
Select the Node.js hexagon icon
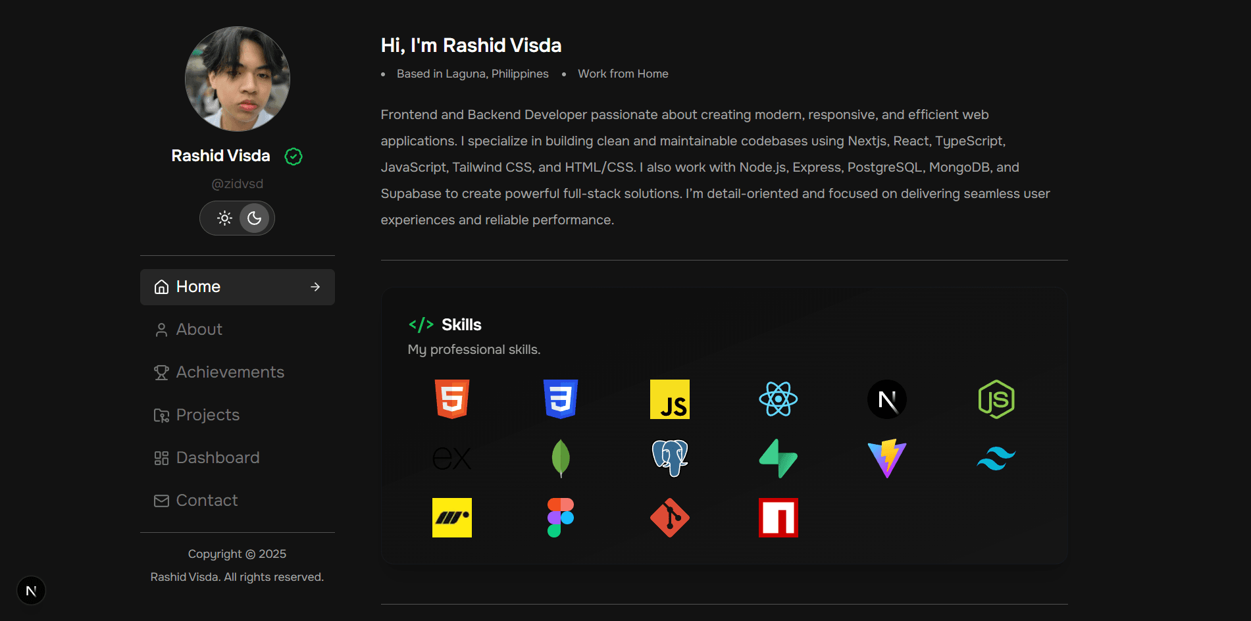[996, 399]
